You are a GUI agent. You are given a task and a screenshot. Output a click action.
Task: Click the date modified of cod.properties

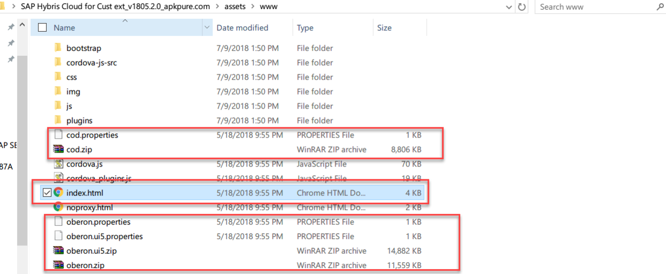(250, 135)
